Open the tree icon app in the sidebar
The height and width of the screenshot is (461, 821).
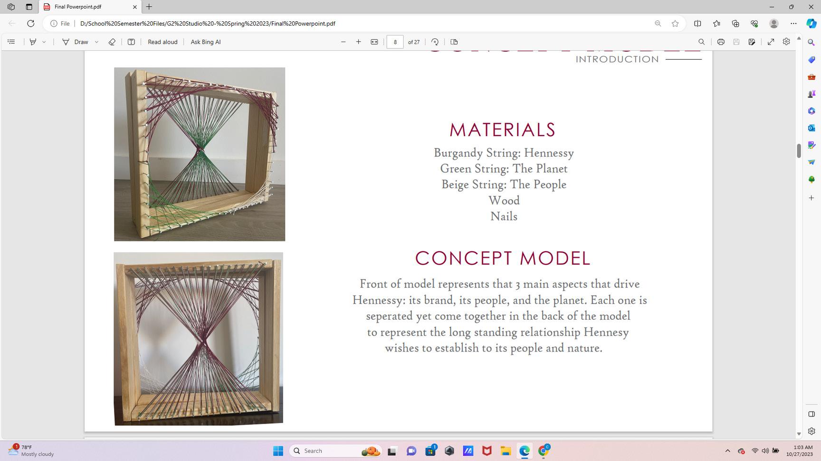pyautogui.click(x=811, y=179)
